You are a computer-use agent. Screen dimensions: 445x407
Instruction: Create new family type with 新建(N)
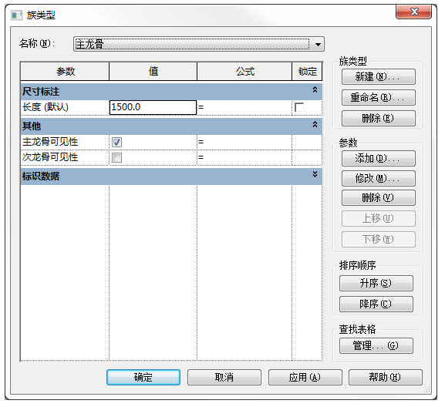coord(379,77)
